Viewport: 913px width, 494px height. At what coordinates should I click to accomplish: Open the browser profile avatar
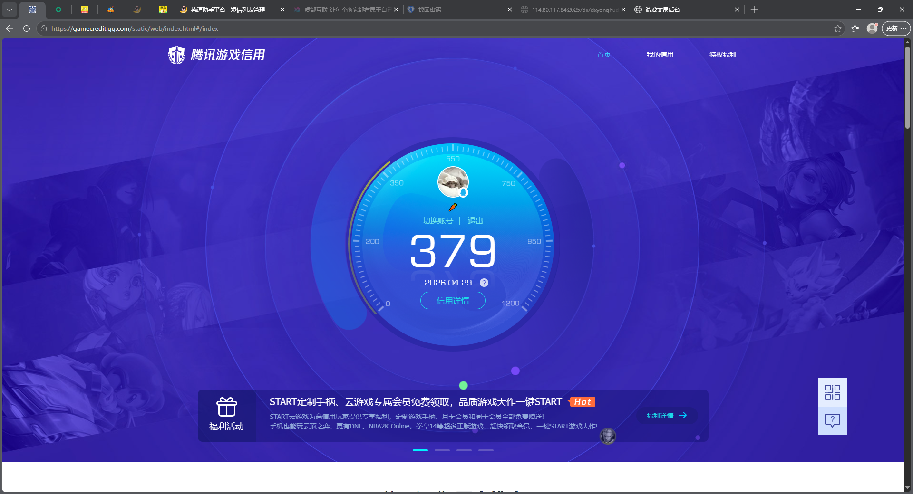[872, 28]
